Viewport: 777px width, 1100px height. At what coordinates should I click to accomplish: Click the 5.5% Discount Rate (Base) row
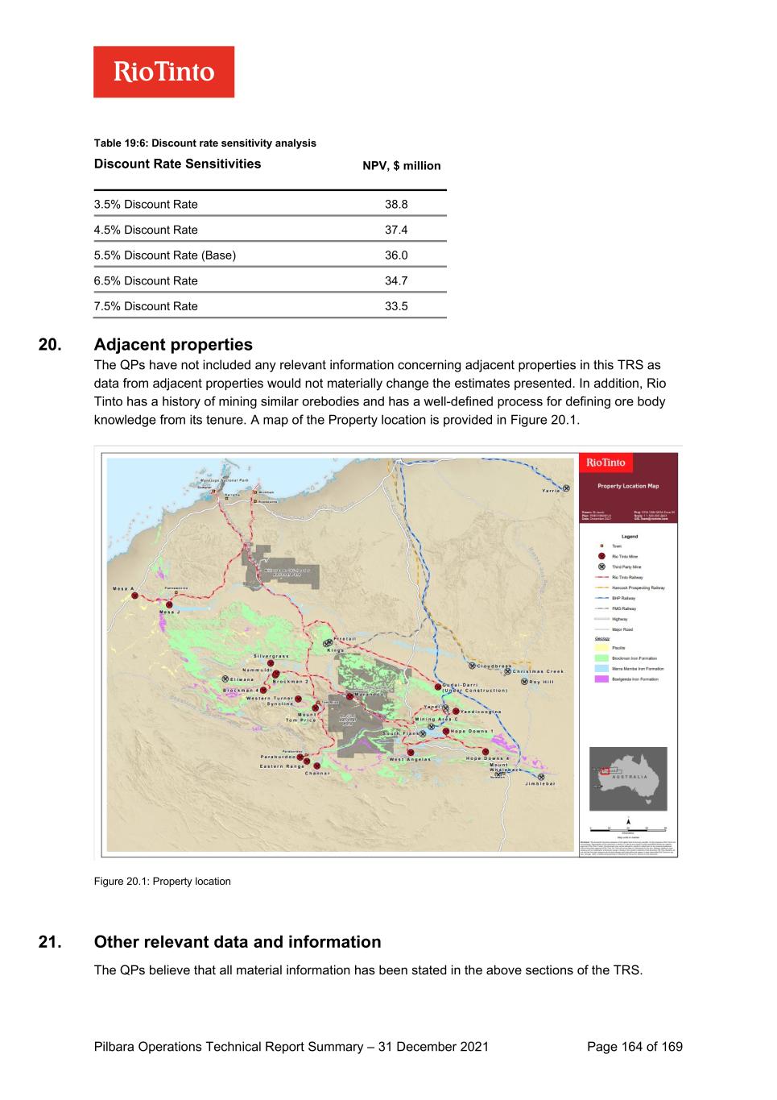click(x=270, y=255)
